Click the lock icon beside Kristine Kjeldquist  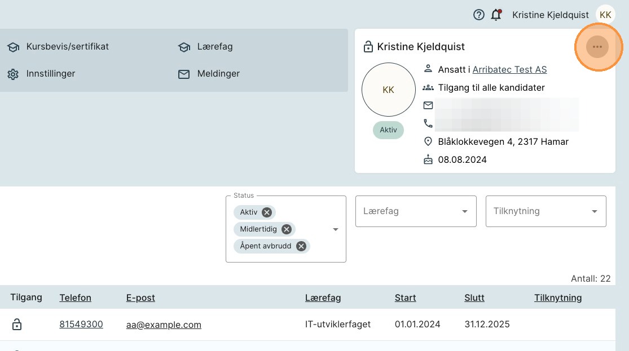coord(368,47)
